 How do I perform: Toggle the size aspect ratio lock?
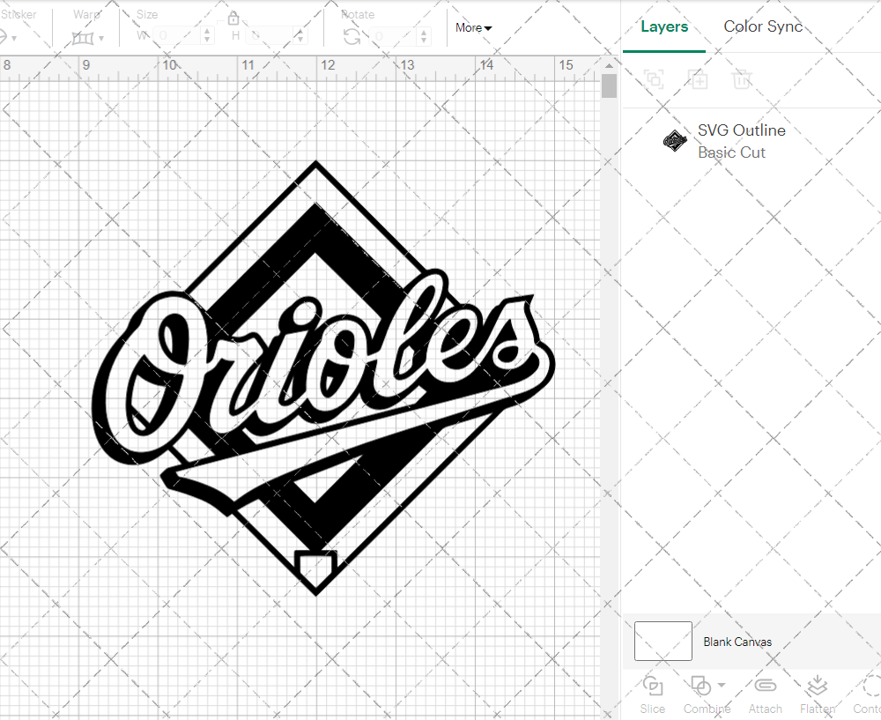coord(233,18)
